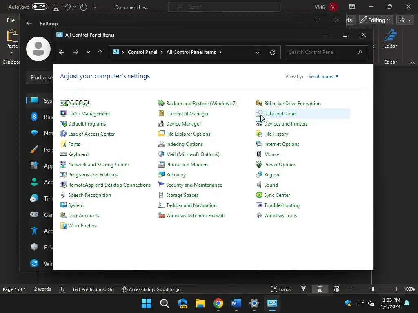This screenshot has width=418, height=313.
Task: Click the Date and Time link
Action: click(280, 114)
